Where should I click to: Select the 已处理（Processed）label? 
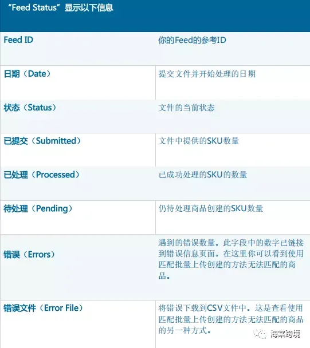point(42,175)
